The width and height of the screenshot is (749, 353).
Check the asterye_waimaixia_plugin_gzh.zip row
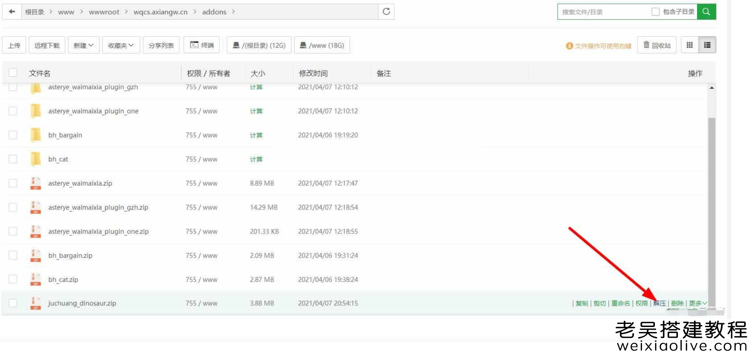point(13,207)
